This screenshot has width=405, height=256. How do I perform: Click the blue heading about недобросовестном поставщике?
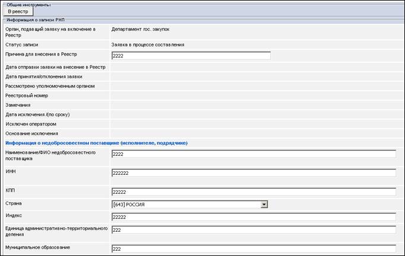[x=96, y=143]
